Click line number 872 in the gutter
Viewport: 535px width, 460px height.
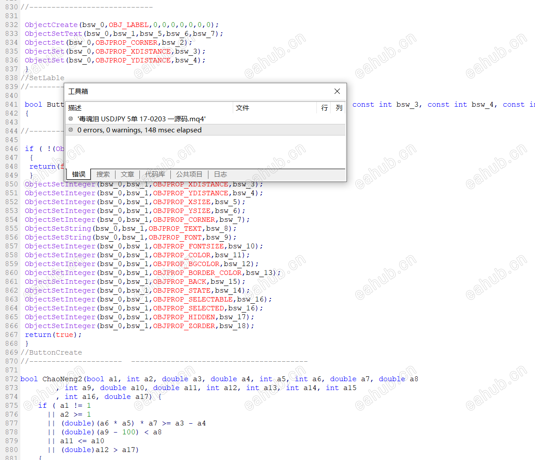pos(12,379)
